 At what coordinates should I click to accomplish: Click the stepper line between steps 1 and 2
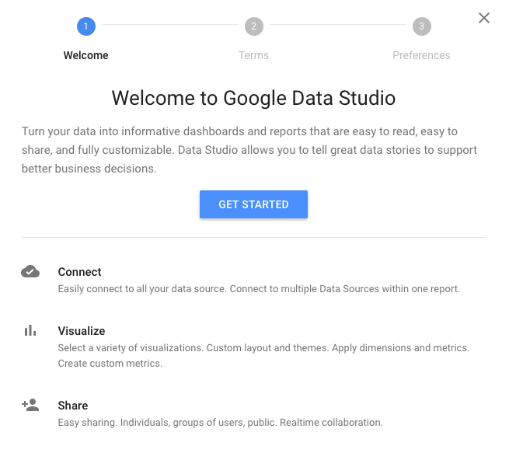pos(169,26)
